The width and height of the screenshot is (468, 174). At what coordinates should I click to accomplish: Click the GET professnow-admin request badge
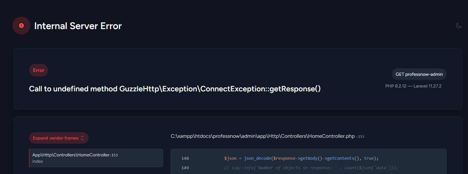(419, 74)
